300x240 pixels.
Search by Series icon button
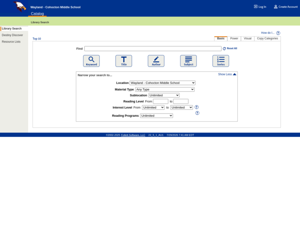[221, 61]
